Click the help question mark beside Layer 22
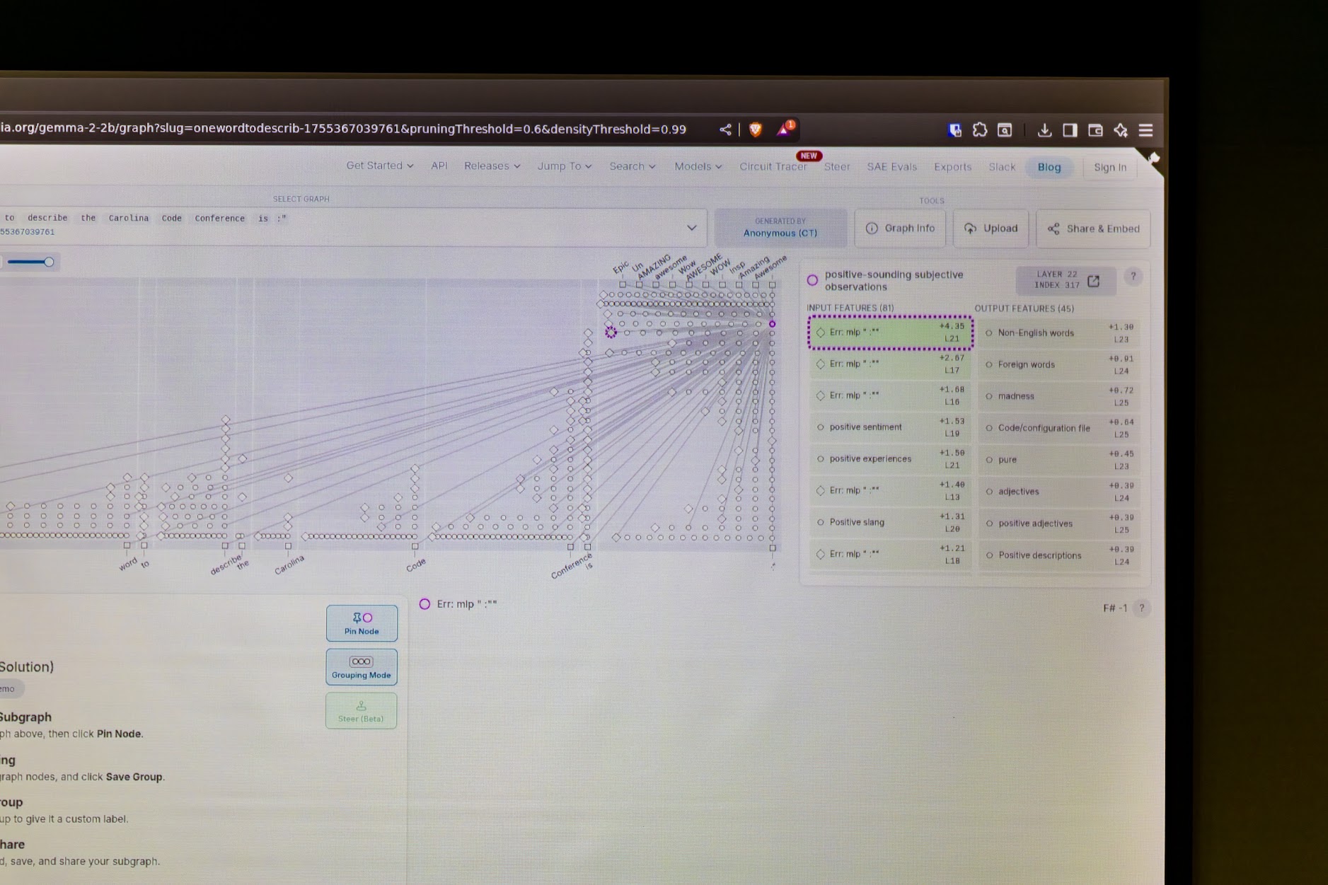 (x=1133, y=277)
